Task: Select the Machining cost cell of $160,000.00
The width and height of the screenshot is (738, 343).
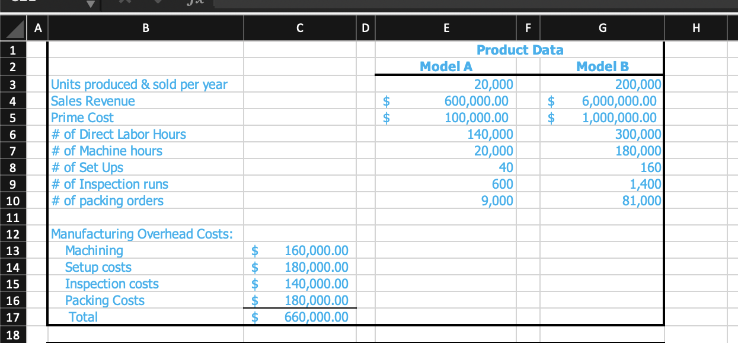Action: tap(299, 250)
